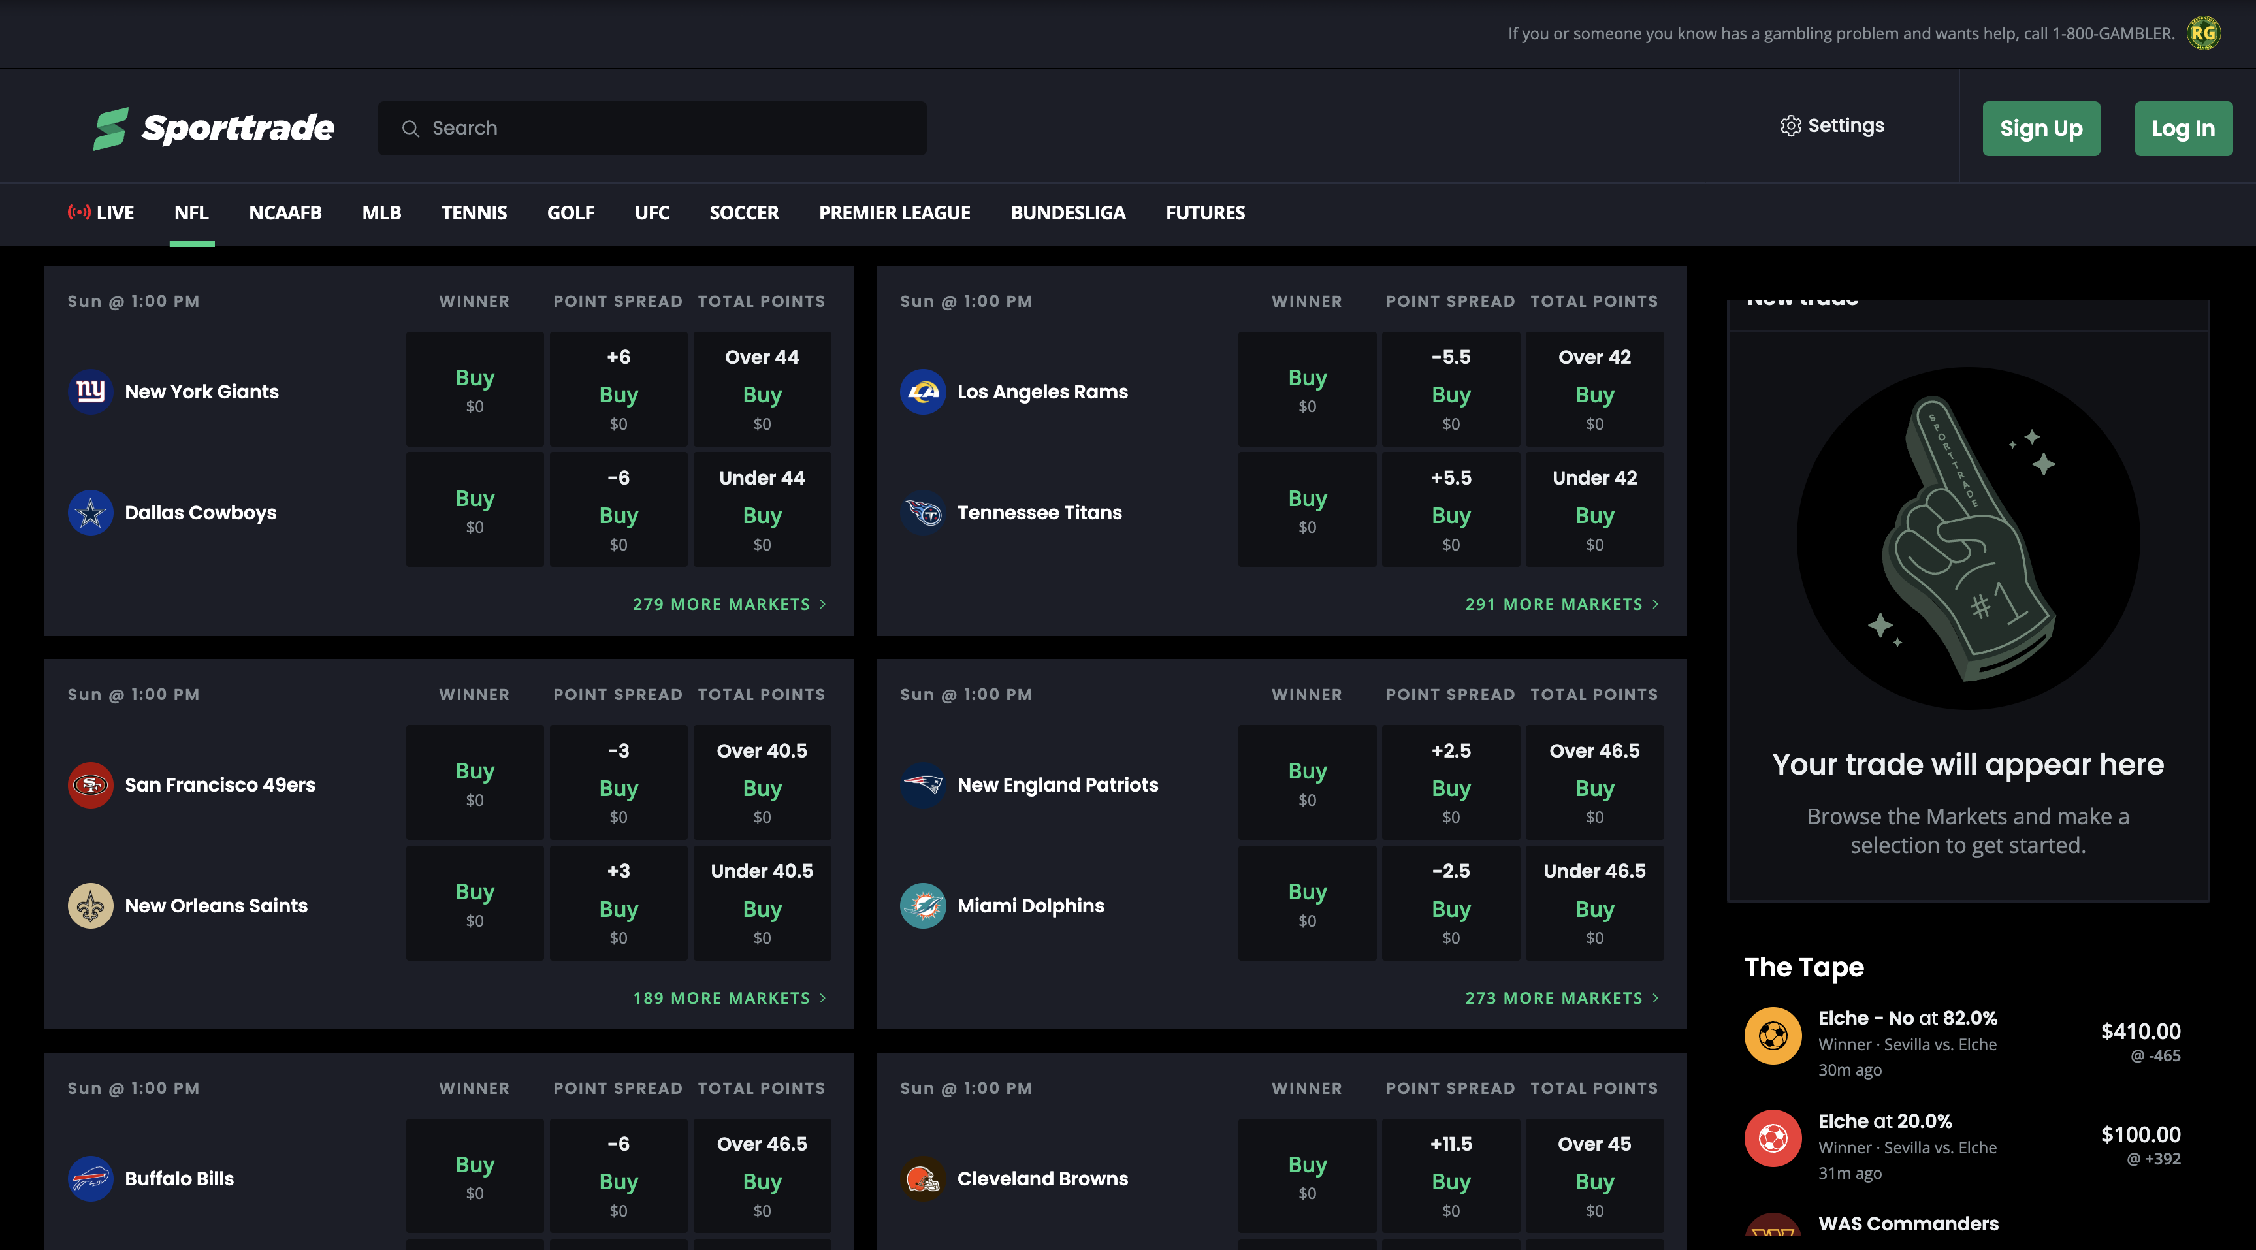The image size is (2256, 1250).
Task: Buy New York Giants winner
Action: pyautogui.click(x=475, y=389)
